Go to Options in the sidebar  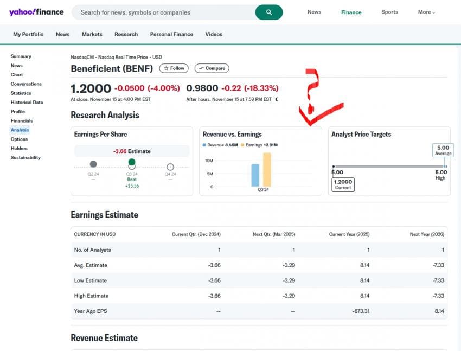pos(19,139)
